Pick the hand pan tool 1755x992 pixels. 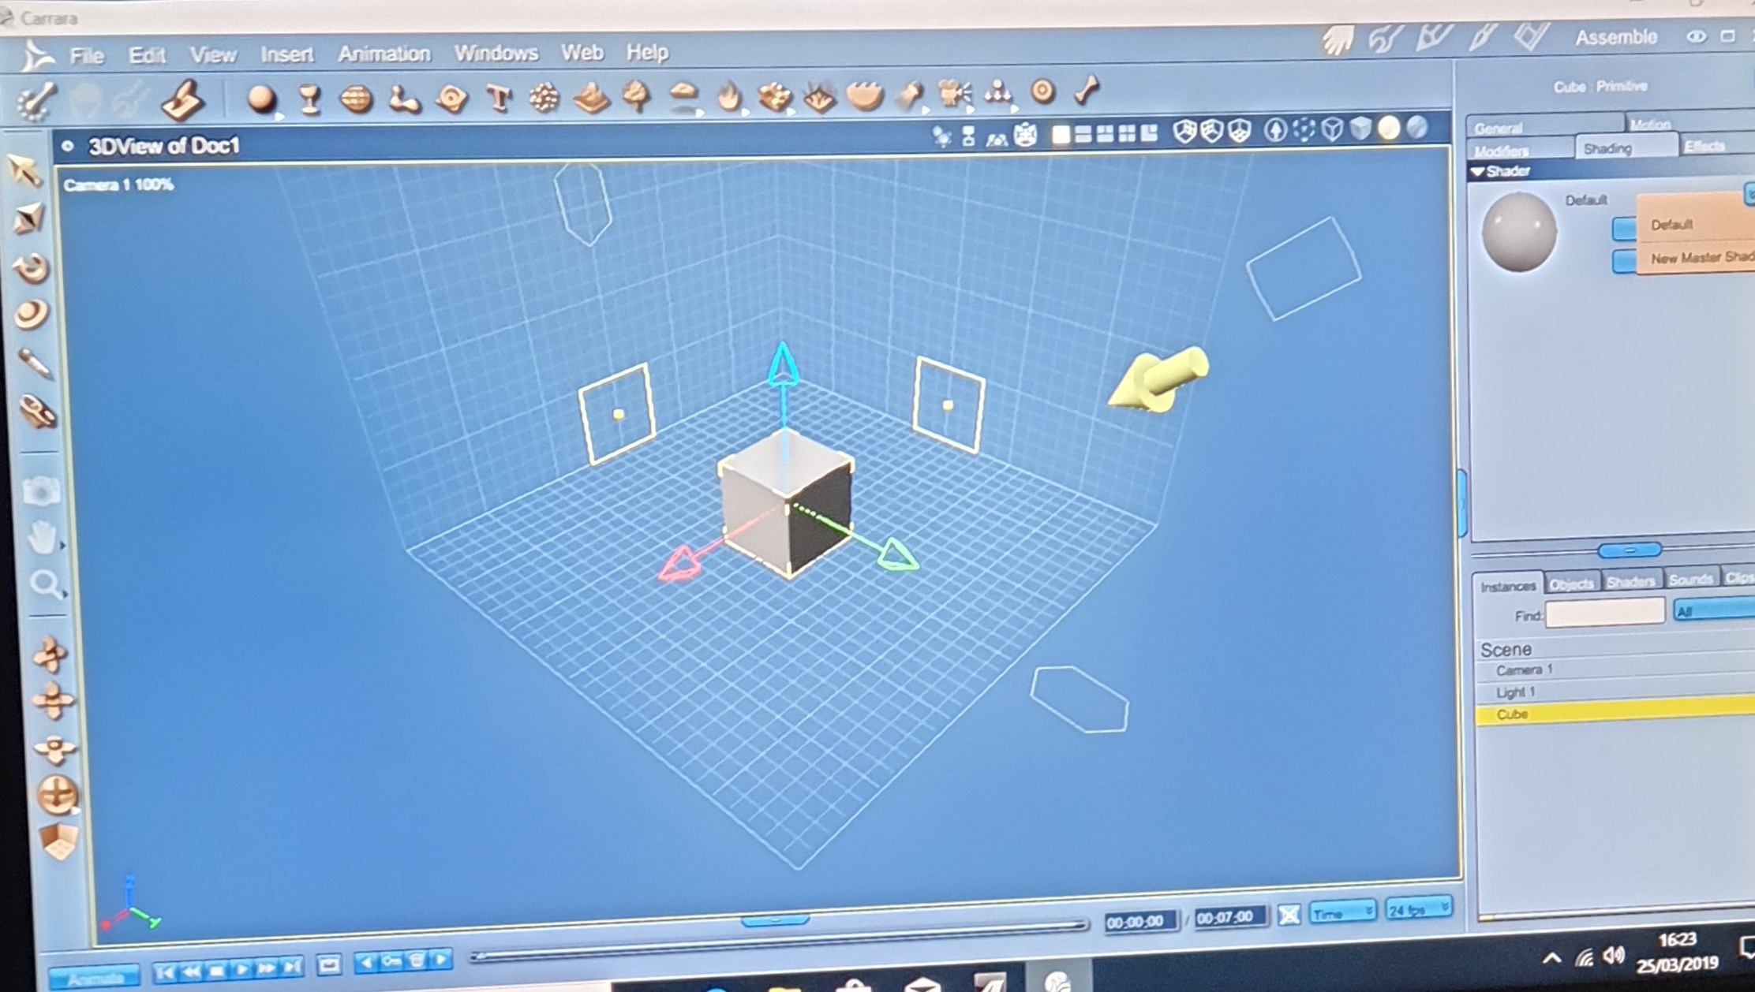click(x=42, y=538)
